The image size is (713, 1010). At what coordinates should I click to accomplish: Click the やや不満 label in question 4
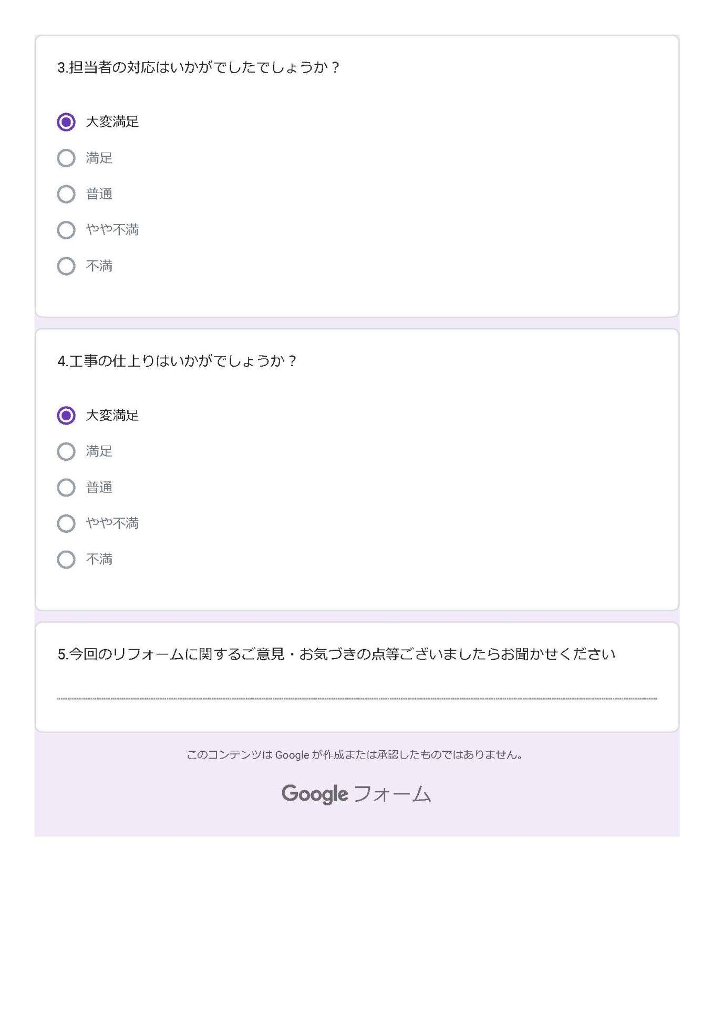click(x=112, y=523)
